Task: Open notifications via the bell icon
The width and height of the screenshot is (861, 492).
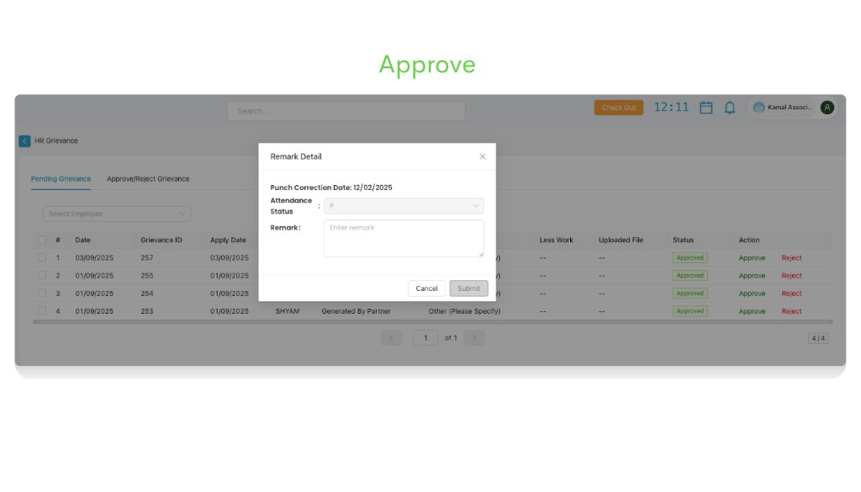Action: (729, 108)
